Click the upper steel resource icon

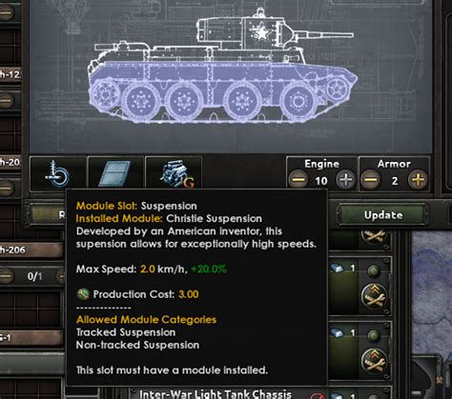[337, 269]
